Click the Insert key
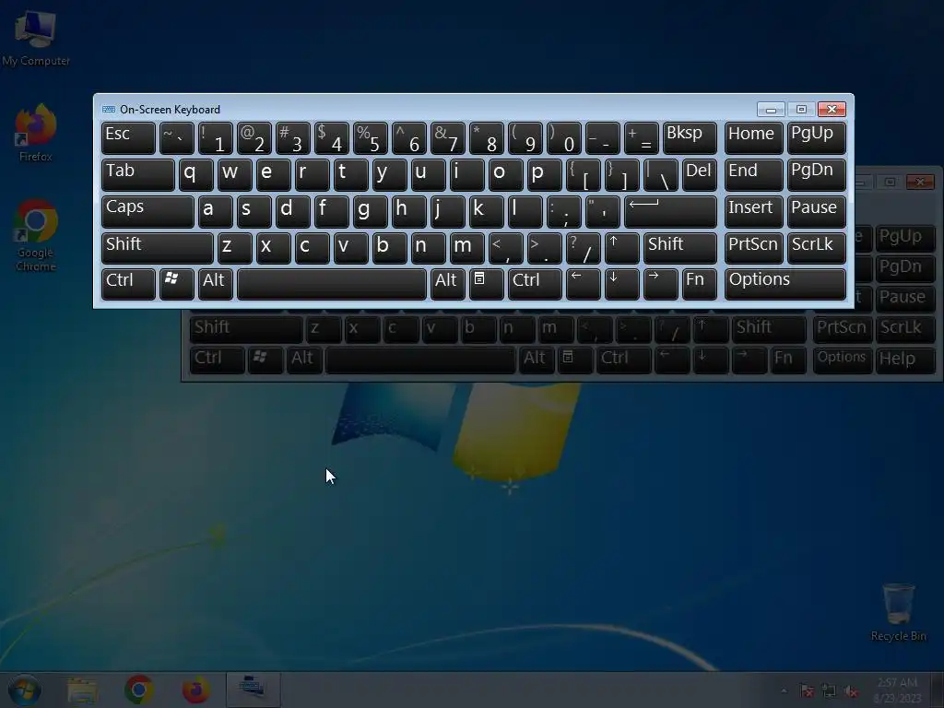 [754, 211]
